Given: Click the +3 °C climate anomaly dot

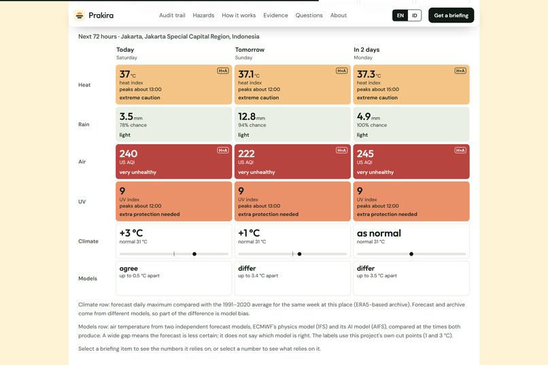Looking at the screenshot, I should click(194, 254).
